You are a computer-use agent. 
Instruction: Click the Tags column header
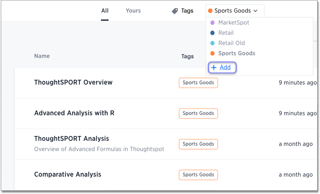tap(187, 56)
